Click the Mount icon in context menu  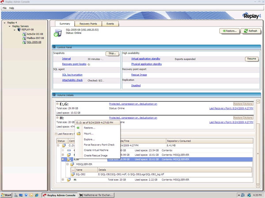[x=78, y=133]
